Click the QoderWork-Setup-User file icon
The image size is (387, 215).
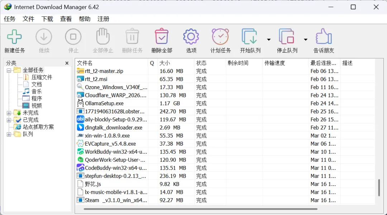coord(80,160)
